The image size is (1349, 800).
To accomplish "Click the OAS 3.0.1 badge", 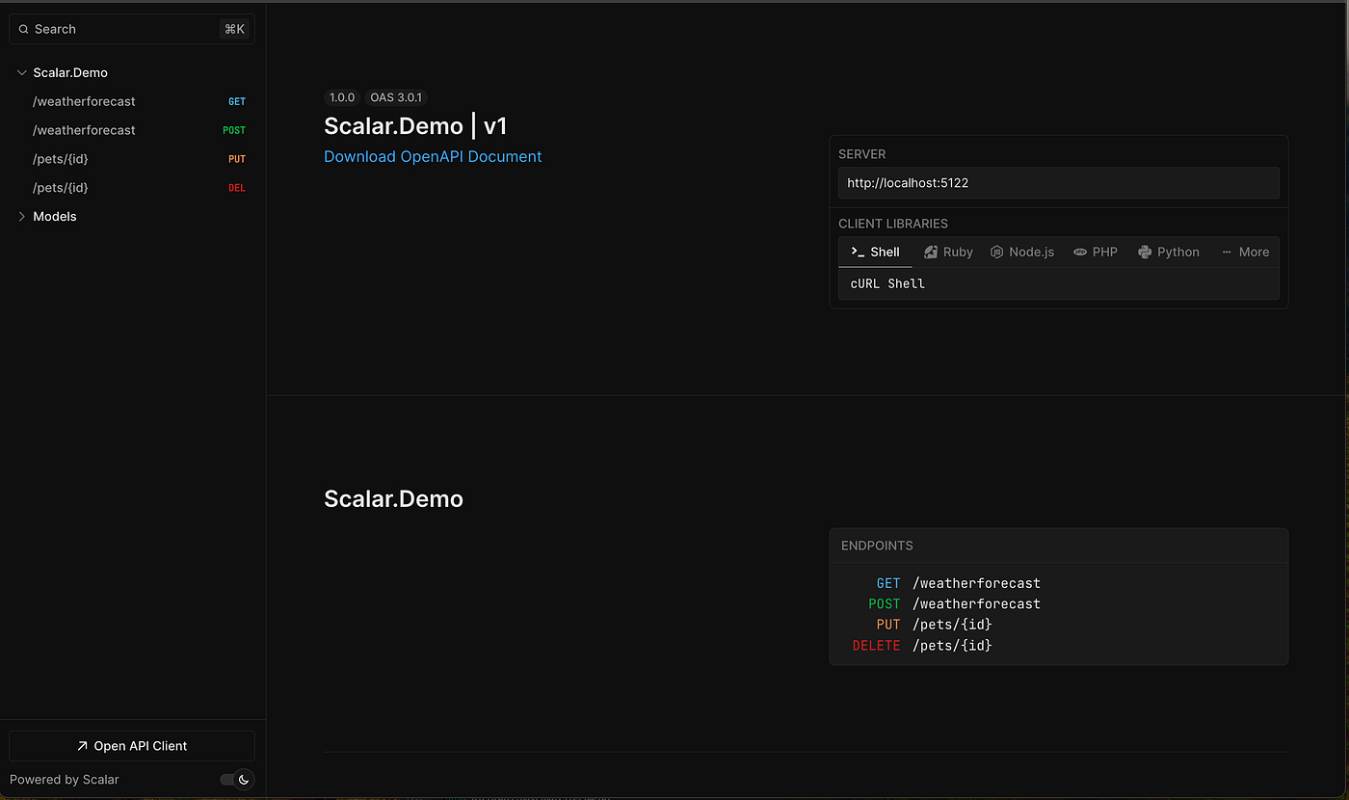I will tap(396, 97).
